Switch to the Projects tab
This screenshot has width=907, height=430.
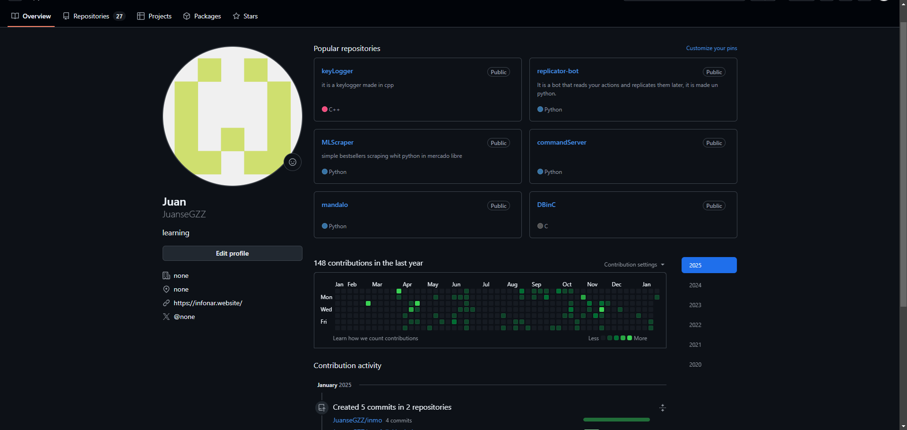pos(154,16)
